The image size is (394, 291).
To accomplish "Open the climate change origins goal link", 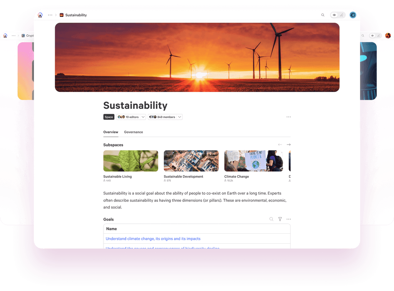I will click(153, 239).
